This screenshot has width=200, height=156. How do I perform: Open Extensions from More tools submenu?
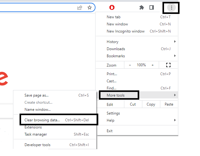tap(55, 127)
